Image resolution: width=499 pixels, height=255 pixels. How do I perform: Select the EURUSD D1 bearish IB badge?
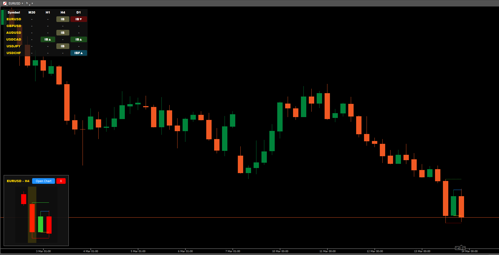pyautogui.click(x=79, y=19)
